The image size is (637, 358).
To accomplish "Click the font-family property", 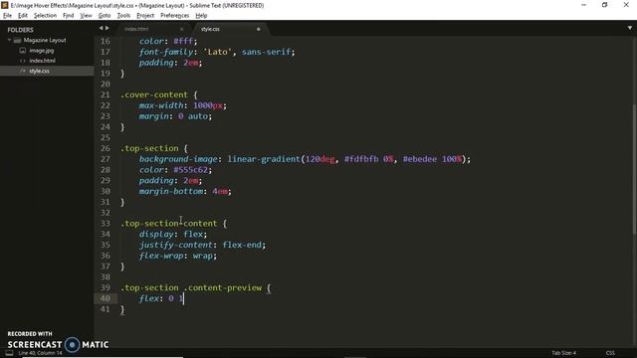I will pos(166,52).
